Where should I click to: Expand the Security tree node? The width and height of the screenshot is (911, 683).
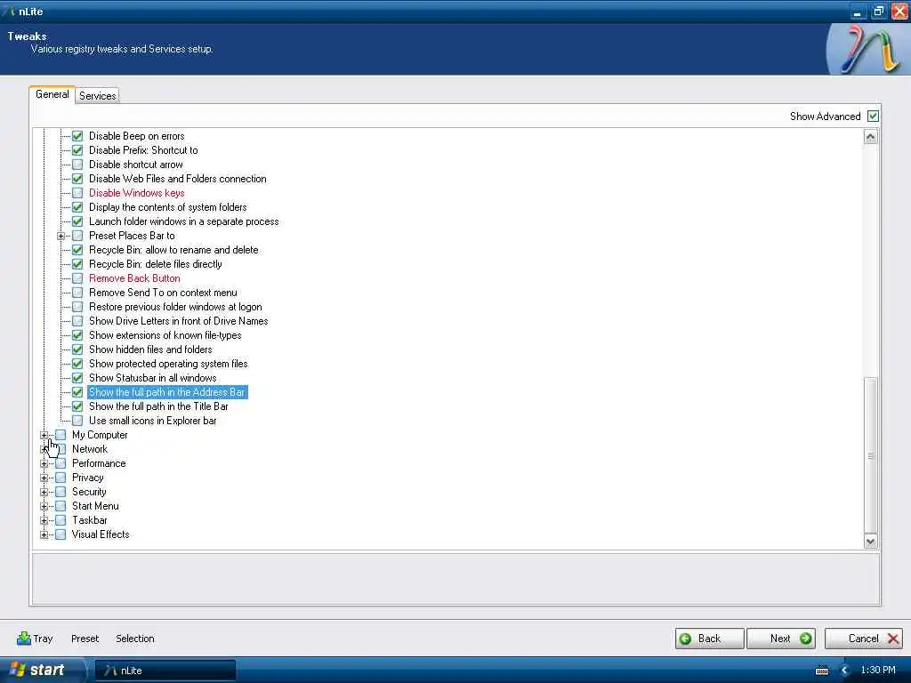coord(44,492)
